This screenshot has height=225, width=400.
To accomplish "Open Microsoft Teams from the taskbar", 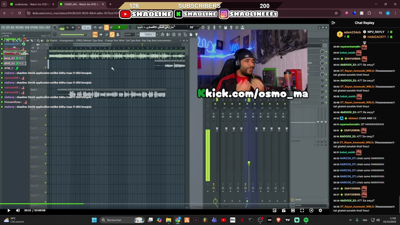I will coord(214,220).
